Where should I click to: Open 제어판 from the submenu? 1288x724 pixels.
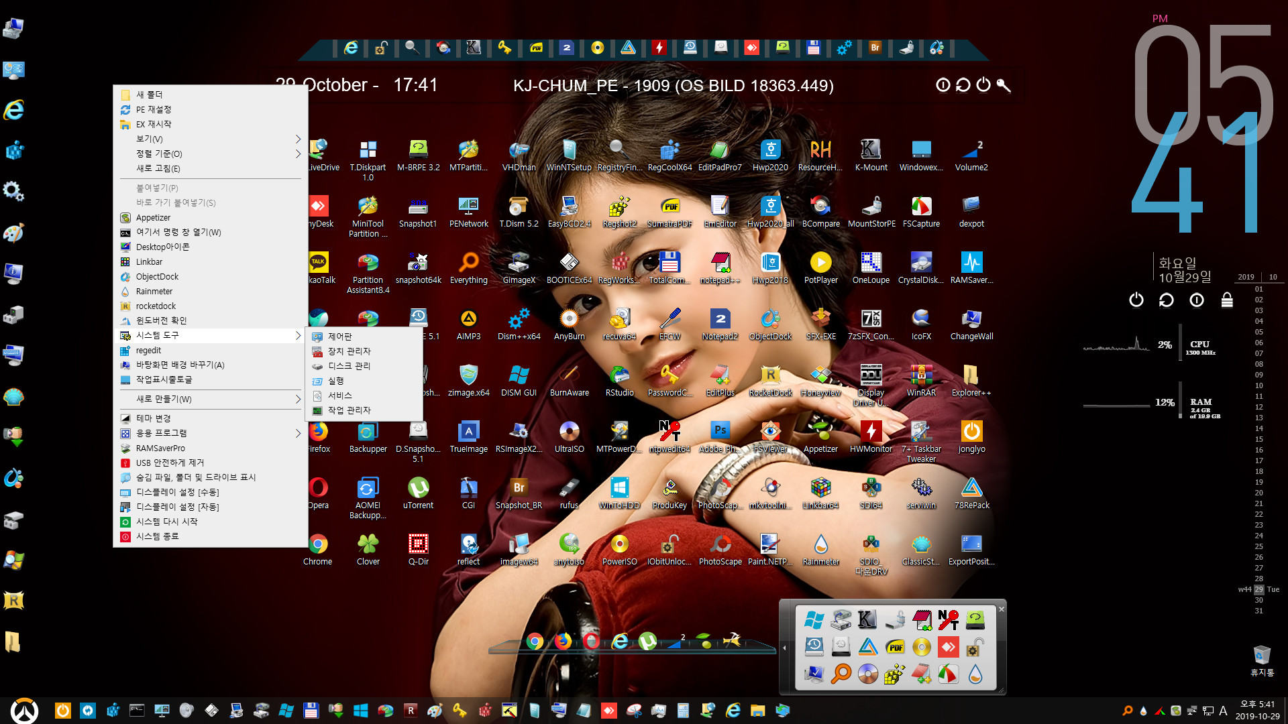point(364,337)
